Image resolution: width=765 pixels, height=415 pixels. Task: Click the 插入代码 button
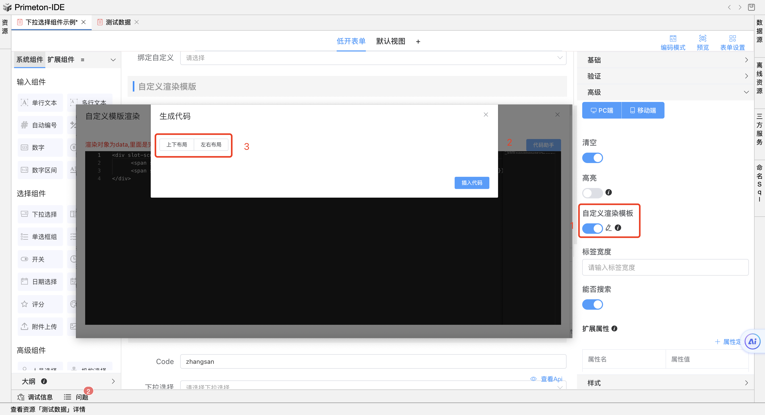click(x=471, y=183)
